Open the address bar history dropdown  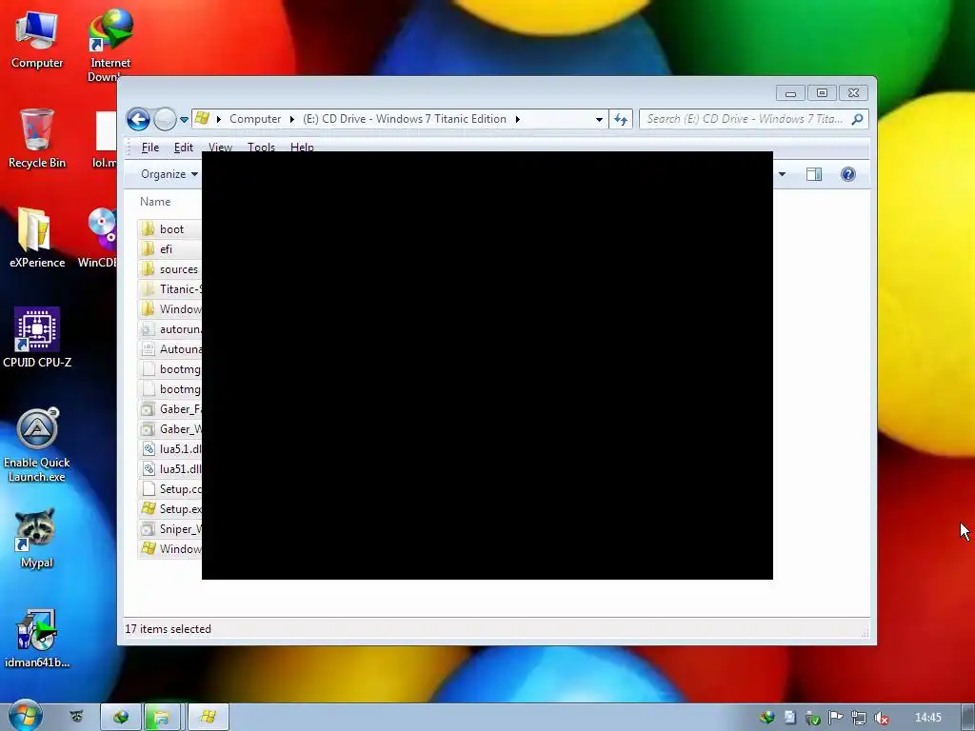coord(599,119)
